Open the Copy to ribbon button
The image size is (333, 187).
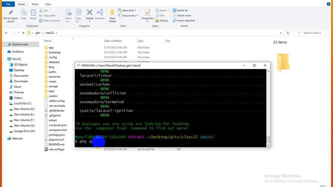point(78,16)
